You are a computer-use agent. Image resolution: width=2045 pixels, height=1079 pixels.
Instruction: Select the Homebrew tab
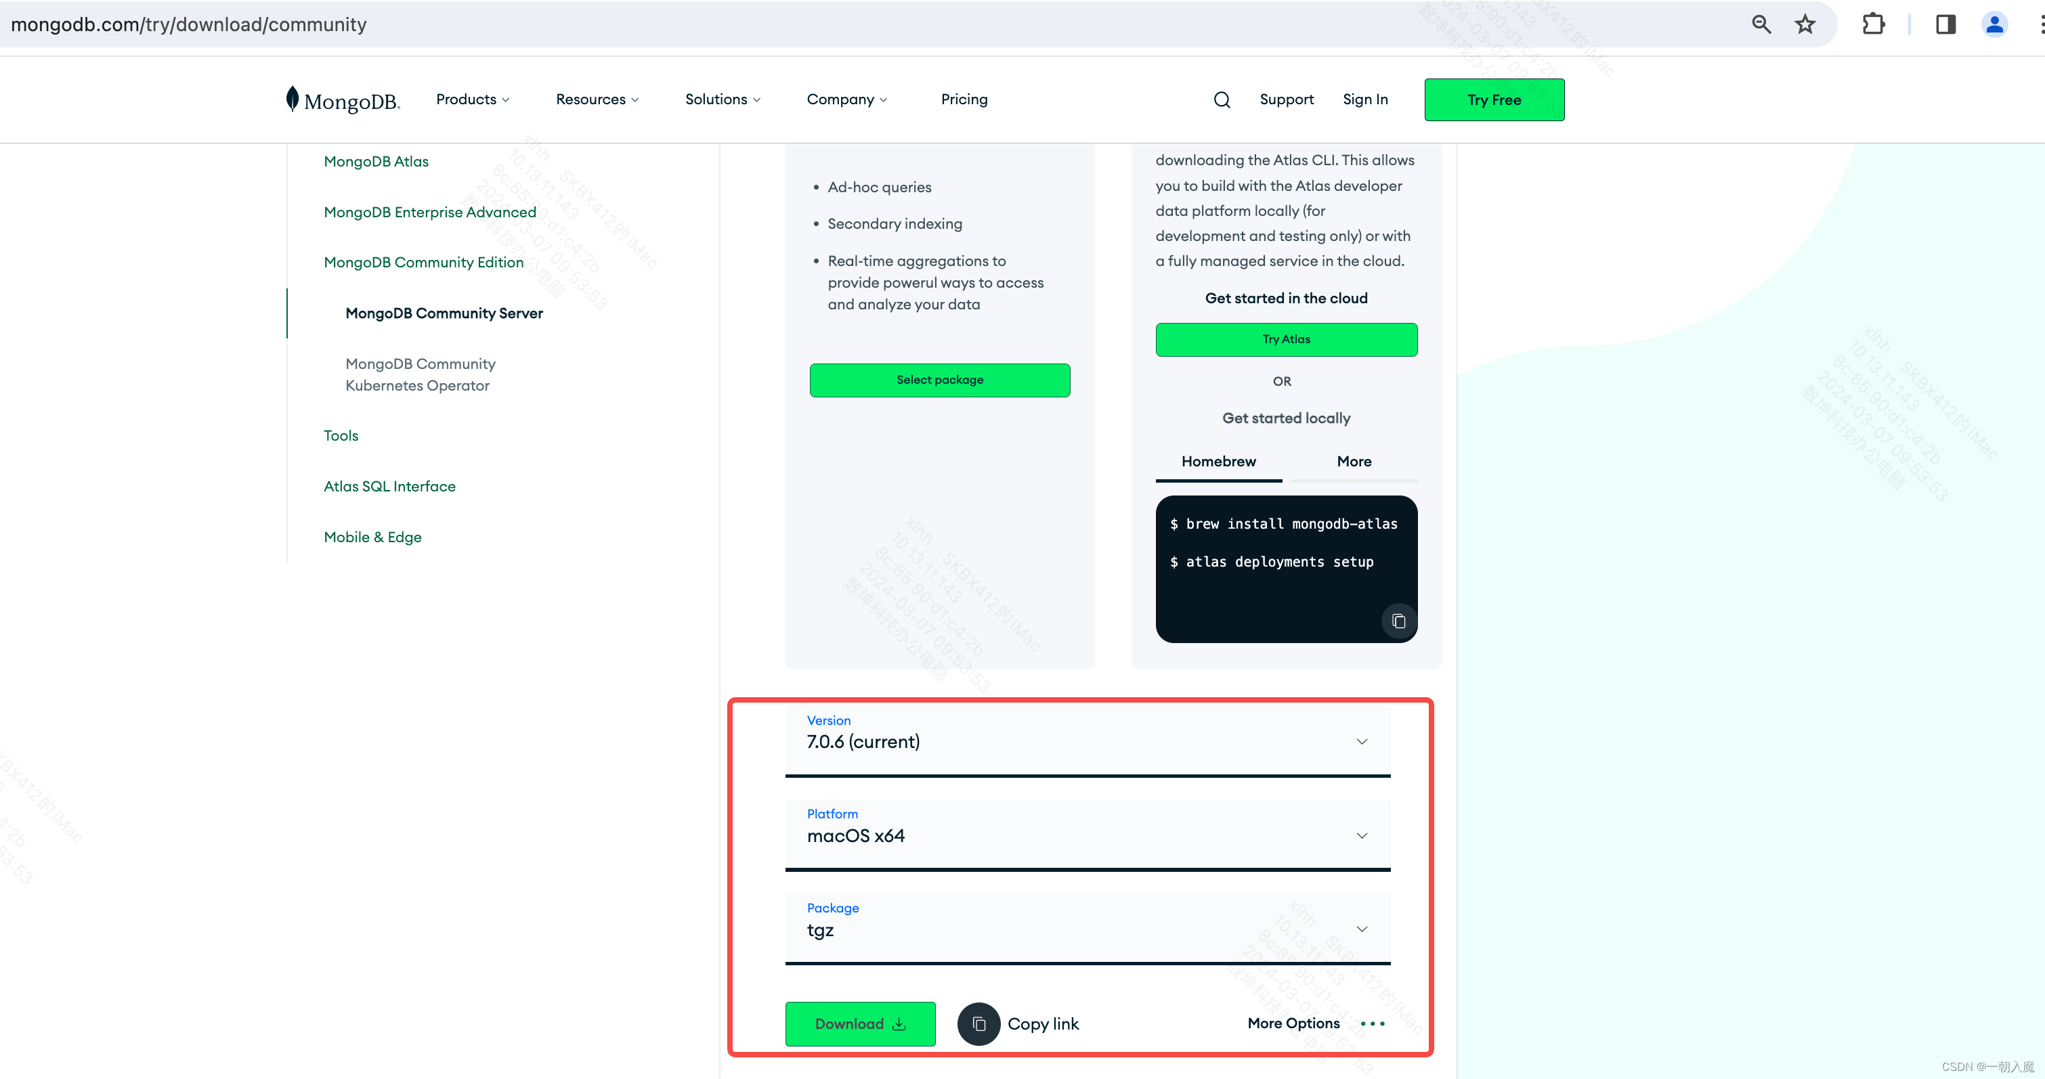pos(1218,462)
